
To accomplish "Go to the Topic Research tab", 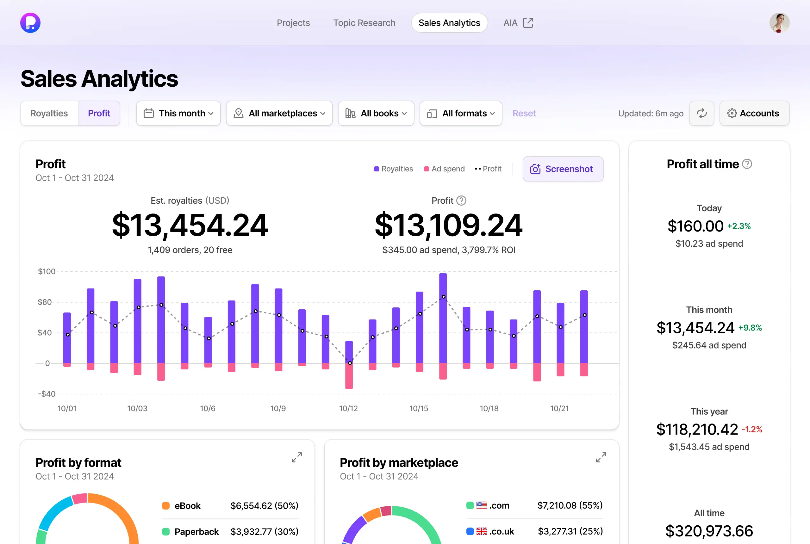I will click(364, 23).
